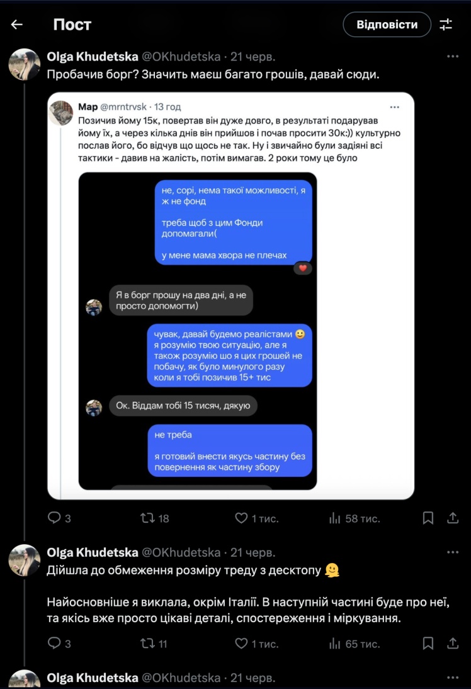
Task: Go back using the left arrow
Action: click(x=17, y=25)
